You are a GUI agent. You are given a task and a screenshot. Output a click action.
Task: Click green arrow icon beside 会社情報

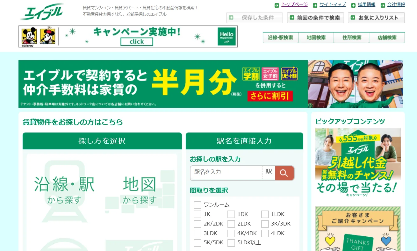point(383,5)
